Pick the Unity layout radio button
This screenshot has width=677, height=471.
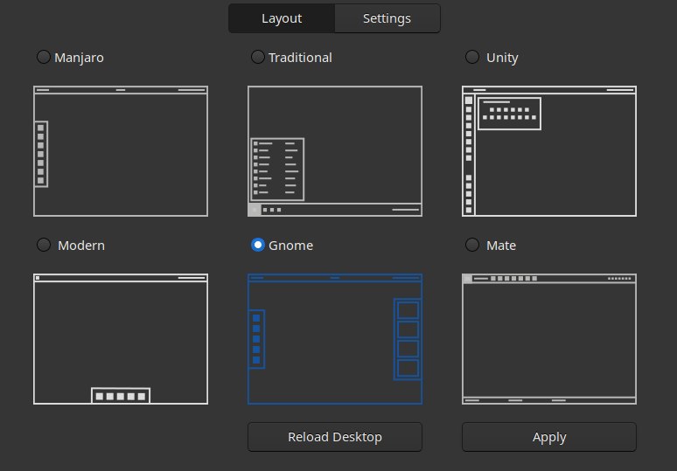(472, 57)
